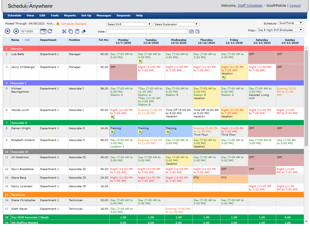Click the Post... link
Viewport: 310px width, 232px height.
coord(51,23)
